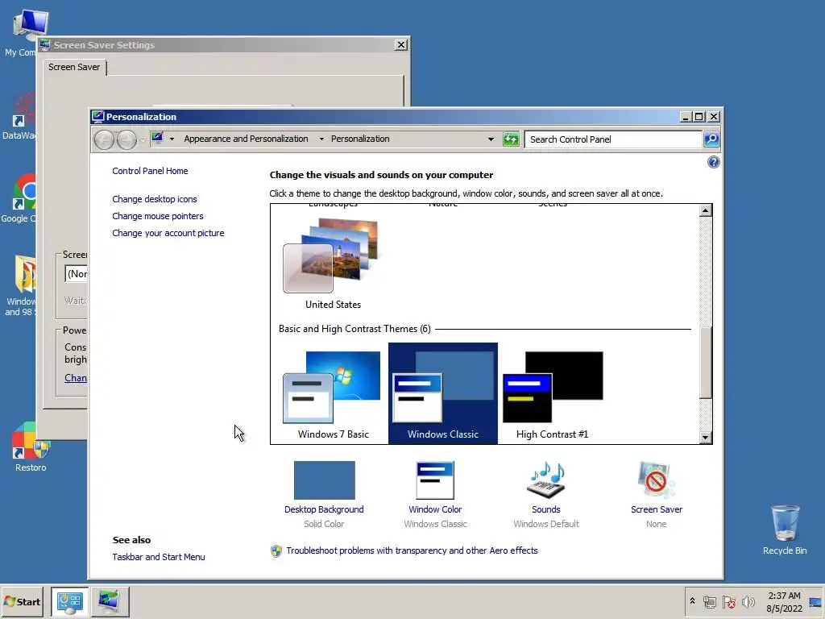825x619 pixels.
Task: Click the Start button
Action: 22,601
